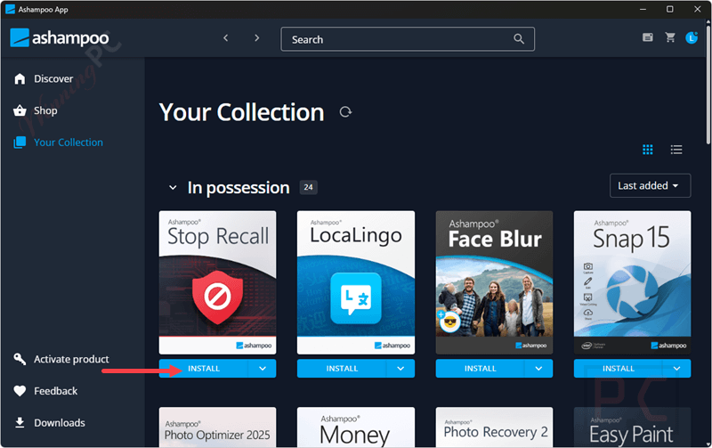This screenshot has height=448, width=712.
Task: Install LocaLingo
Action: [342, 369]
